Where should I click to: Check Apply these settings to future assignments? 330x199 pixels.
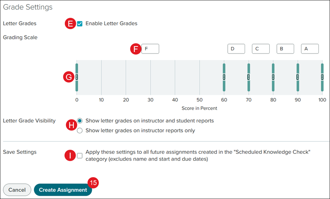point(80,155)
